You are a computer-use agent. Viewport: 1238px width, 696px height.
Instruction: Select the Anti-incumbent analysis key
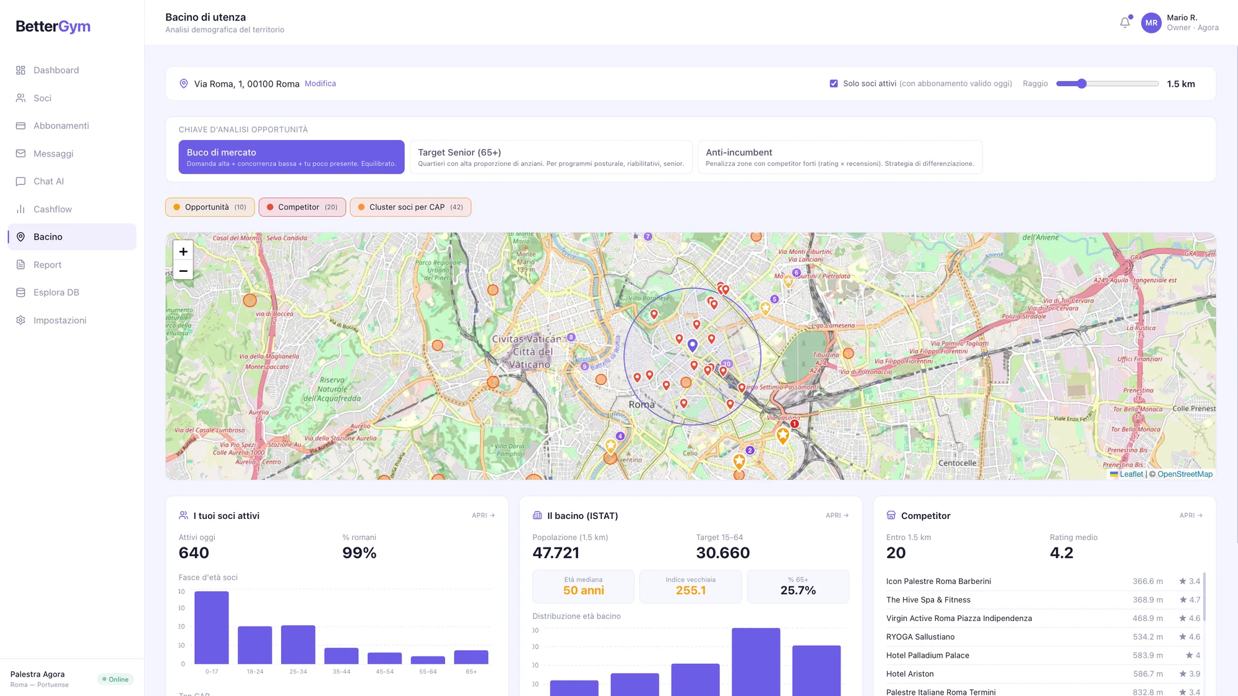(840, 157)
